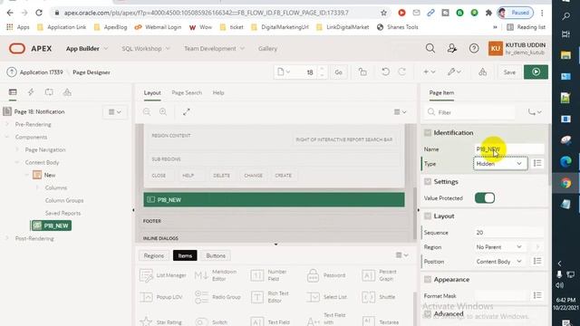Screen dimensions: 580x326
Task: Open the Utilities wrench dropdown
Action: pos(454,72)
